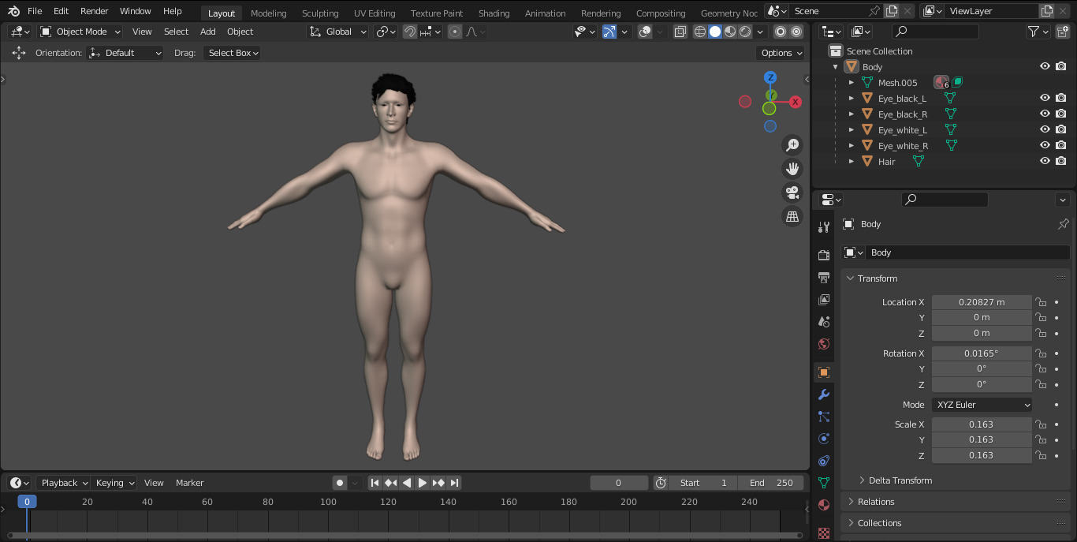The height and width of the screenshot is (542, 1077).
Task: Open the Tool properties tab (wrench-screwdriver)
Action: [x=824, y=227]
